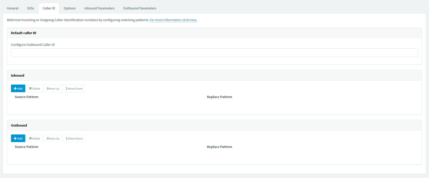429x178 pixels.
Task: Select the Caller ID tab
Action: [49, 8]
